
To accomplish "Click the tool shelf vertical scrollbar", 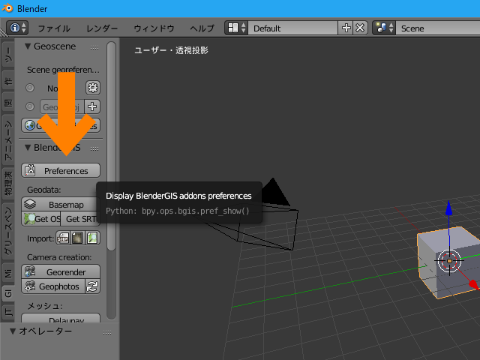I will click(x=112, y=146).
